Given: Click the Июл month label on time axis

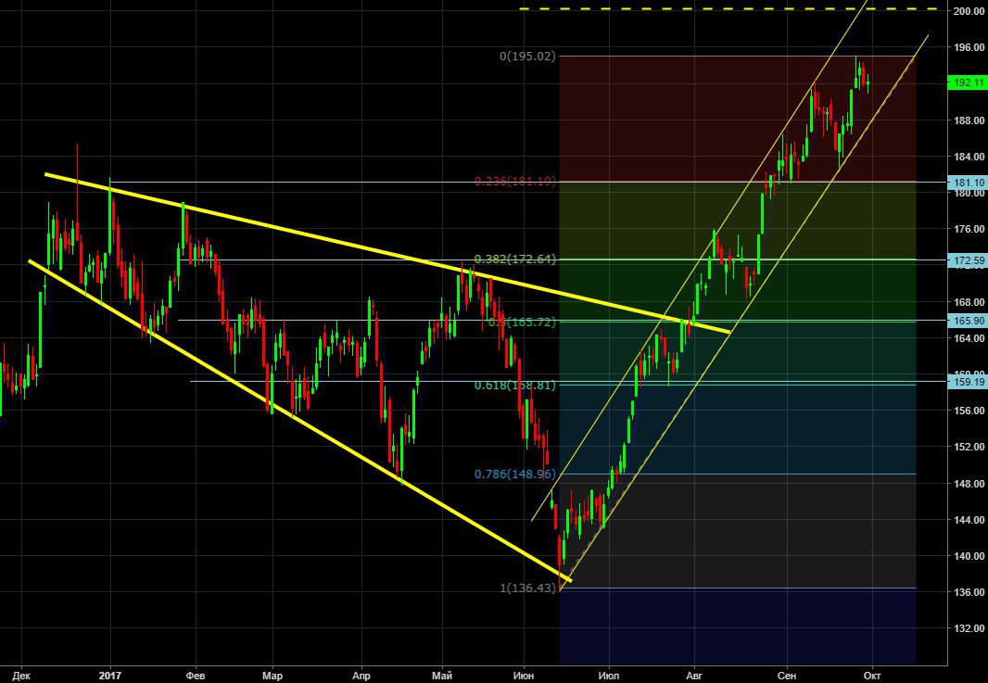Looking at the screenshot, I should pyautogui.click(x=609, y=676).
